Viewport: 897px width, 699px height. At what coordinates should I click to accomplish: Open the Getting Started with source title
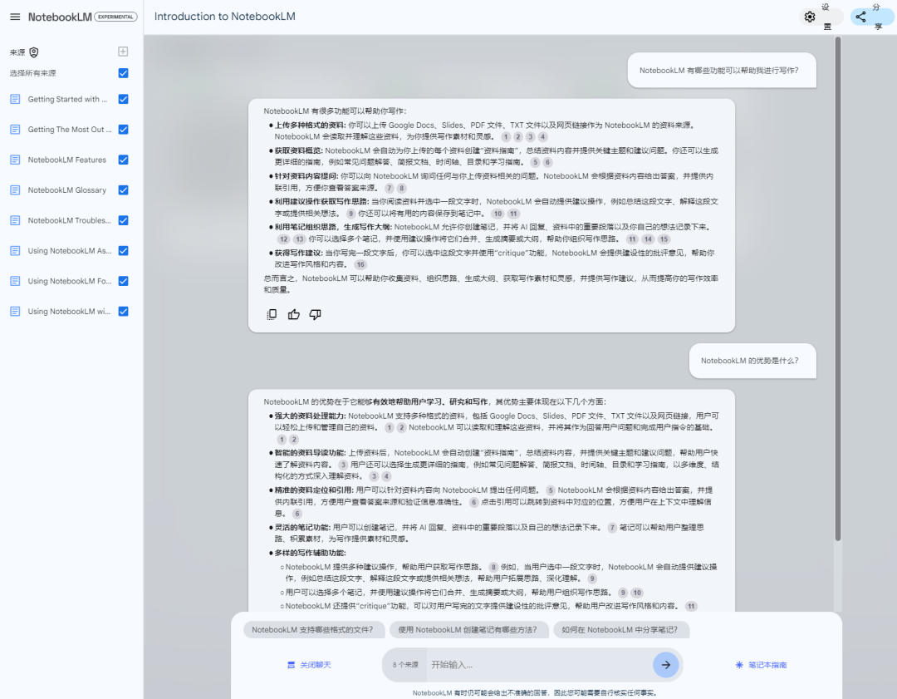click(x=67, y=99)
